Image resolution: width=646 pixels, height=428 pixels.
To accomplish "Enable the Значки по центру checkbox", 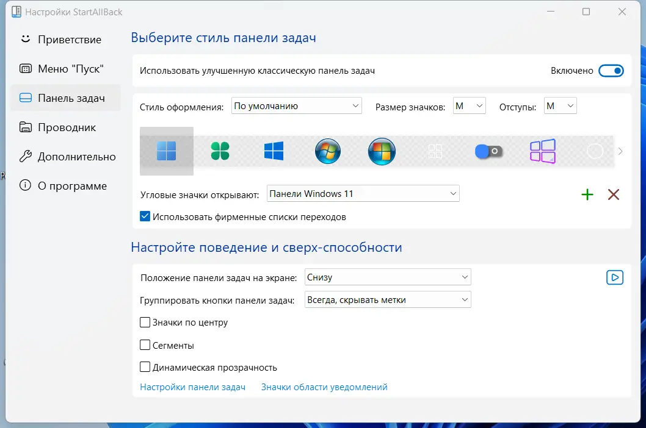I will pos(145,322).
